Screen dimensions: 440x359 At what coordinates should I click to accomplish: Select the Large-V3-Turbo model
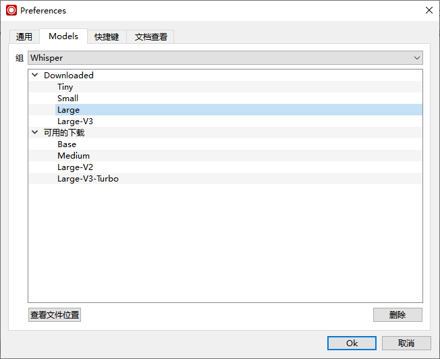88,179
